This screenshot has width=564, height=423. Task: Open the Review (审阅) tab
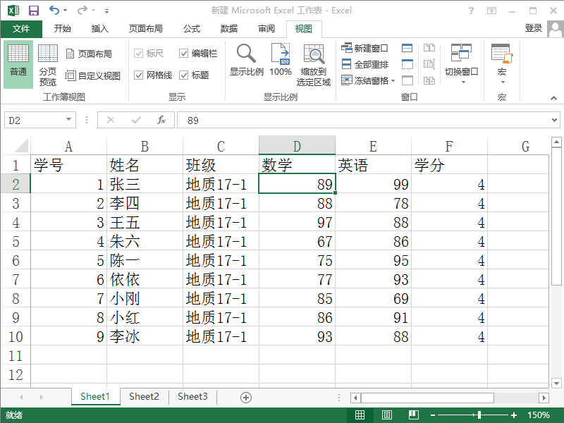tap(266, 29)
